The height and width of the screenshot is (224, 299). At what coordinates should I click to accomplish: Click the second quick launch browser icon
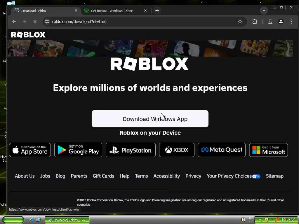pyautogui.click(x=38, y=220)
